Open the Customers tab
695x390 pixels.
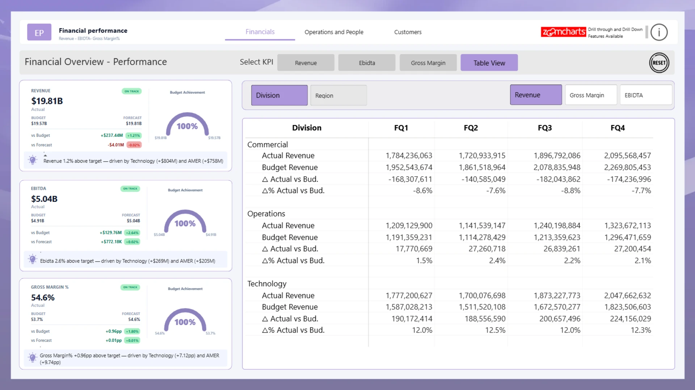point(408,32)
